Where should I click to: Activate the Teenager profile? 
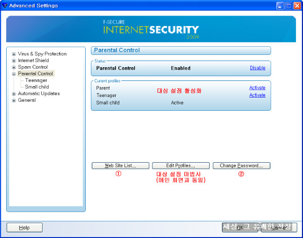(257, 95)
